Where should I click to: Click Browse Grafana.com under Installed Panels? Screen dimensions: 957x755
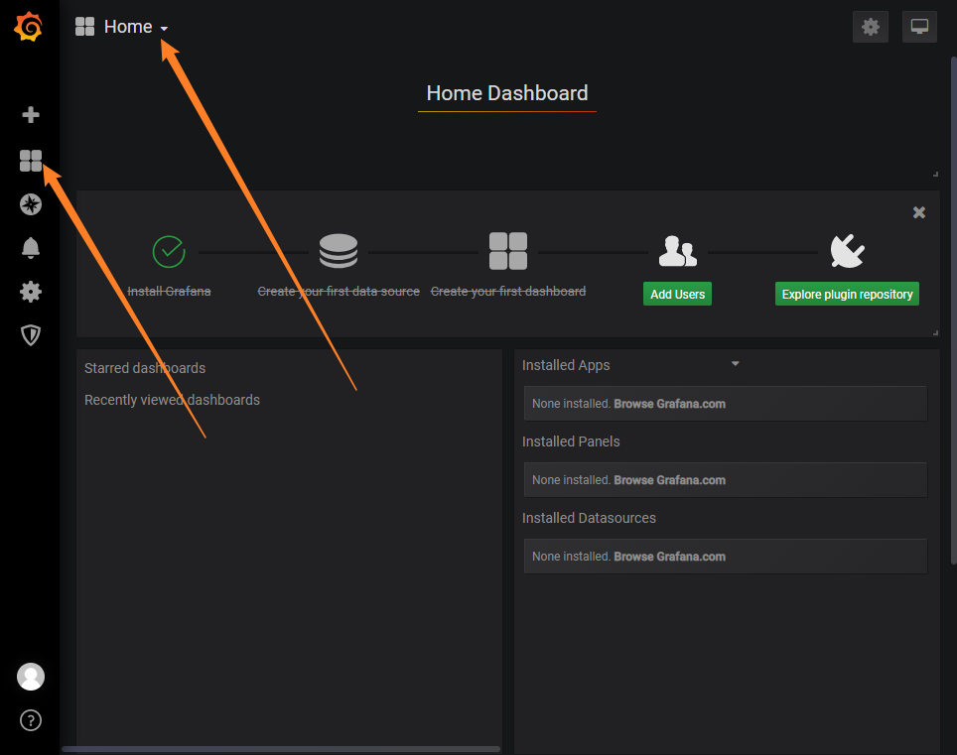[669, 480]
